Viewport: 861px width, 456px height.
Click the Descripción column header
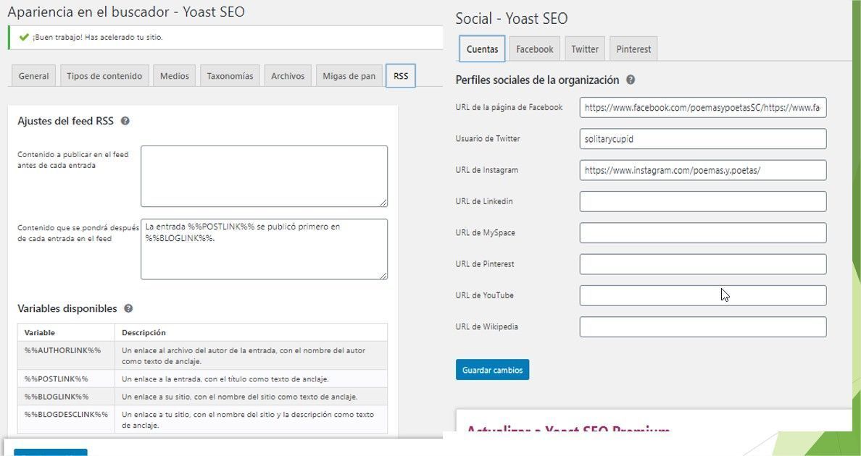[251, 332]
